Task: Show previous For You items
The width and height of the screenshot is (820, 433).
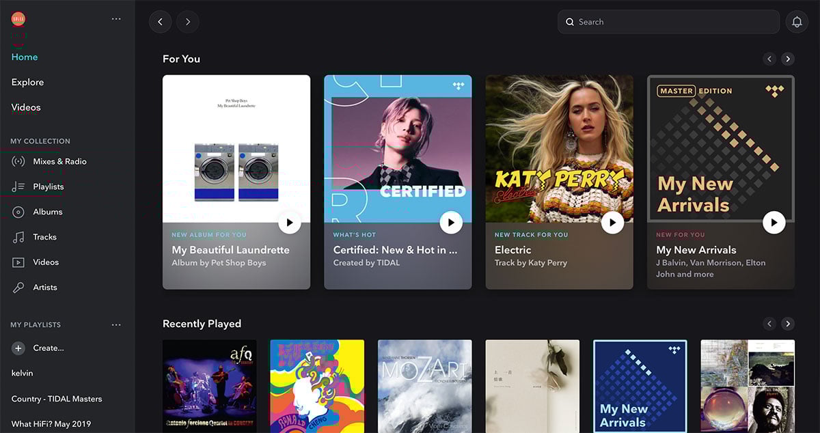Action: tap(769, 59)
